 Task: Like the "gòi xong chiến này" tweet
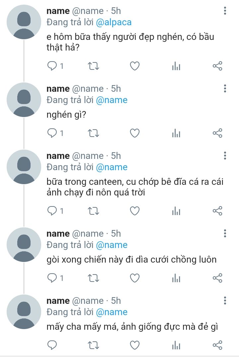[134, 278]
